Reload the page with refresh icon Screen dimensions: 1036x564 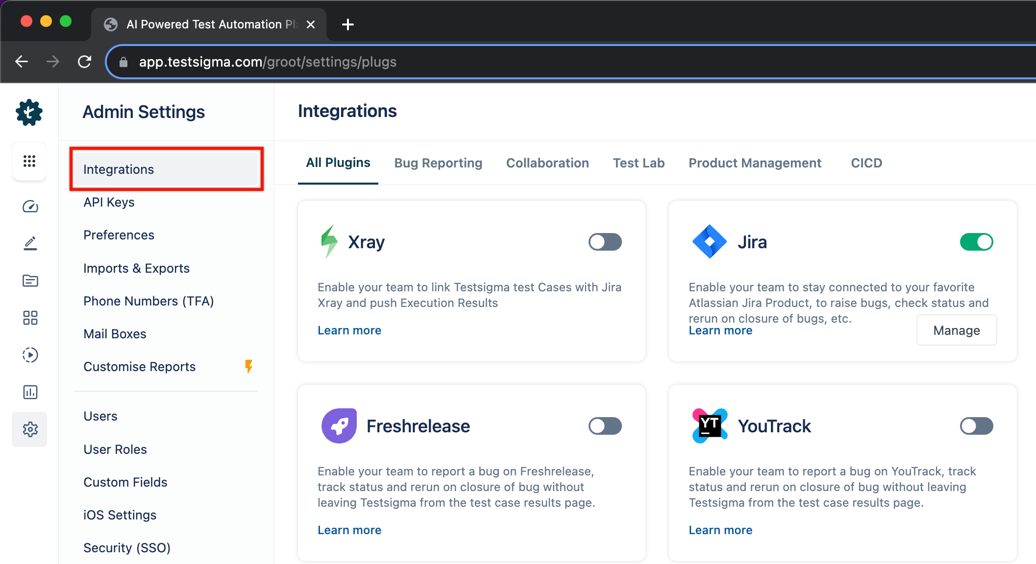click(x=84, y=62)
